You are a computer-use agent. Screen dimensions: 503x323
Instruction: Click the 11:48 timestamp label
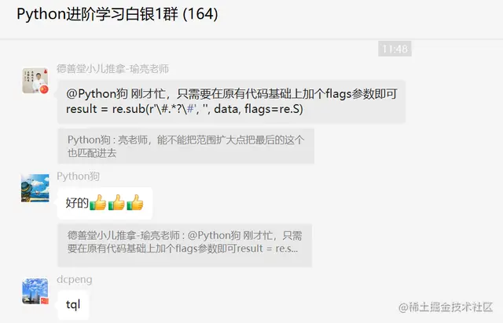click(395, 49)
